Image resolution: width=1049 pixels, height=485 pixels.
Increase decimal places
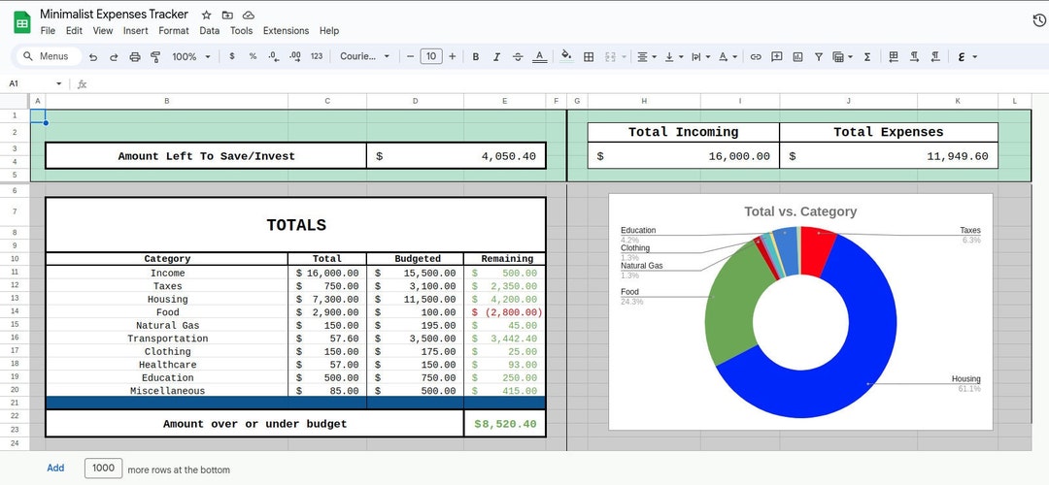point(294,57)
